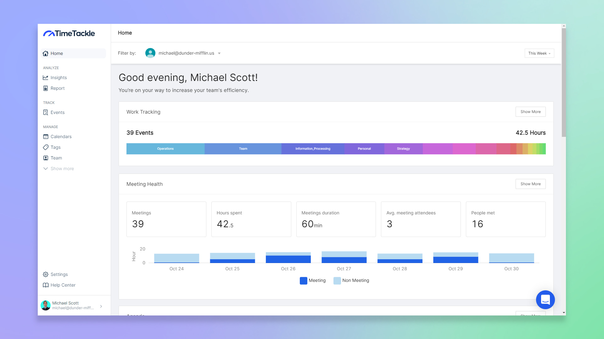
Task: Open the Events tracker
Action: (46, 112)
